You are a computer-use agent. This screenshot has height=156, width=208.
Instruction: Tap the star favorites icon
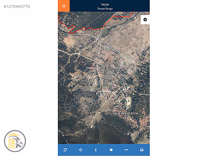click(x=111, y=150)
